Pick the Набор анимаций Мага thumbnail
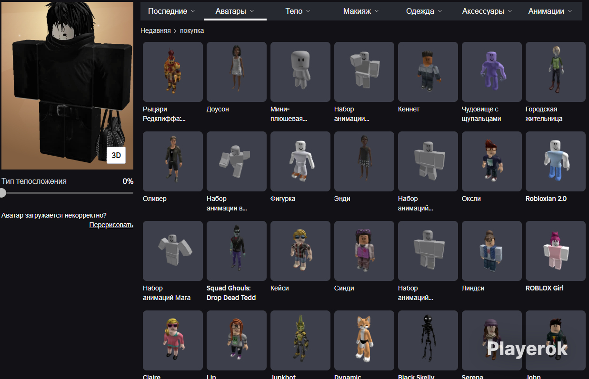This screenshot has height=379, width=589. point(173,251)
